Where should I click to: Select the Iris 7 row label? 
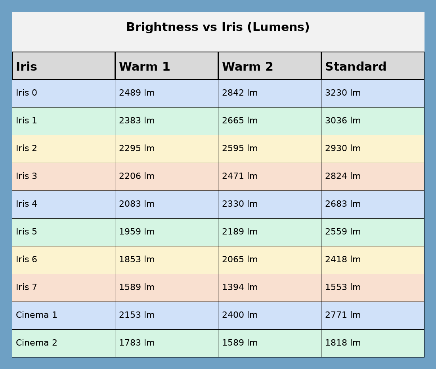click(x=27, y=287)
